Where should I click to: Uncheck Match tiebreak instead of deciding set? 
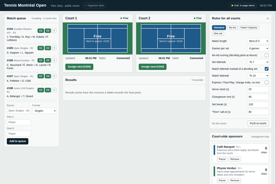click(x=266, y=69)
